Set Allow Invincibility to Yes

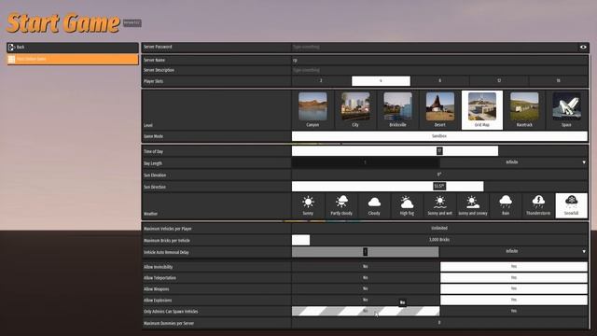[x=514, y=267]
